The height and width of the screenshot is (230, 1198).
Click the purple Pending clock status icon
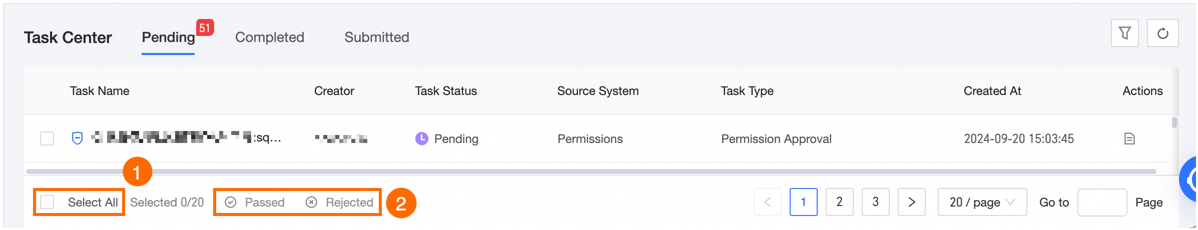point(422,138)
